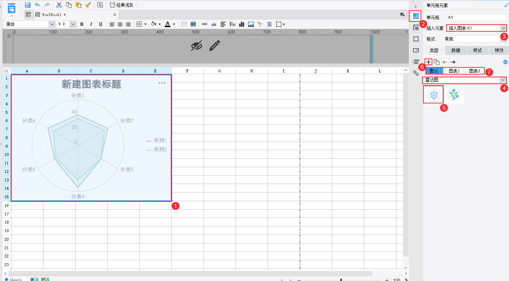Select the 图表2 chart tab
509x281 pixels.
click(x=454, y=71)
